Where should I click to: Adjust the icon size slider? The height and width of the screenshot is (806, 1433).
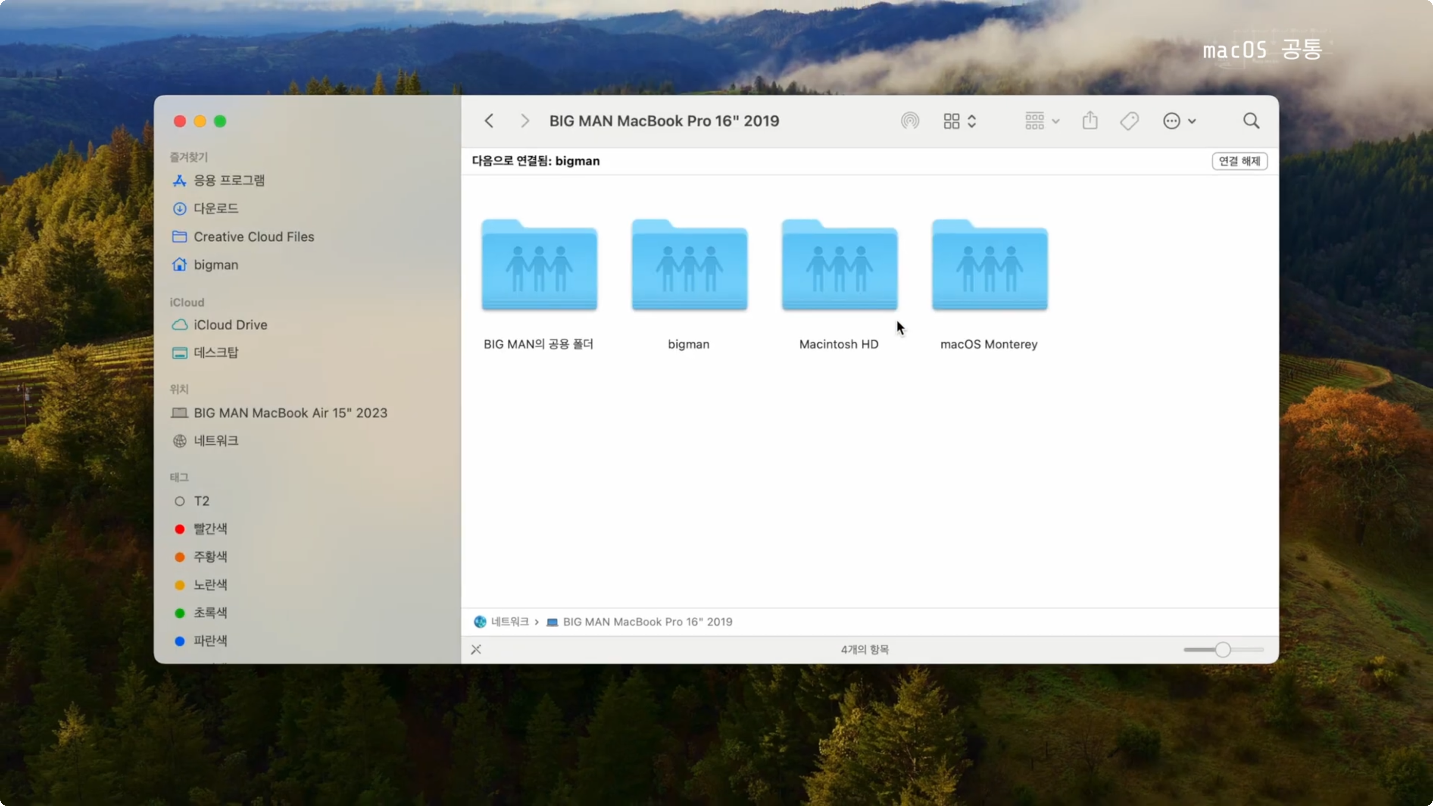pyautogui.click(x=1222, y=649)
